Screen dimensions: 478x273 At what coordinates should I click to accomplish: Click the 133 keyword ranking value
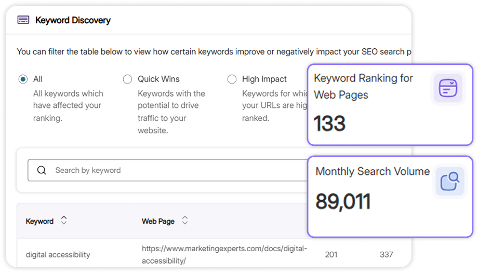(329, 124)
